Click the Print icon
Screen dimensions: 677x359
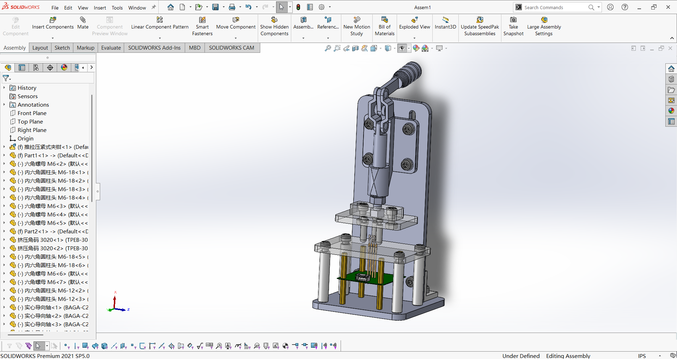(x=232, y=7)
